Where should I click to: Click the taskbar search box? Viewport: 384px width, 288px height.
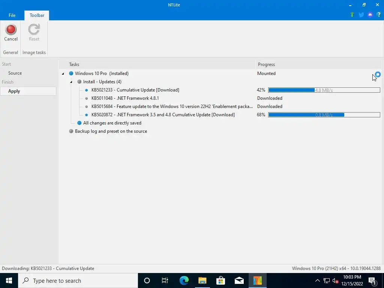click(78, 280)
